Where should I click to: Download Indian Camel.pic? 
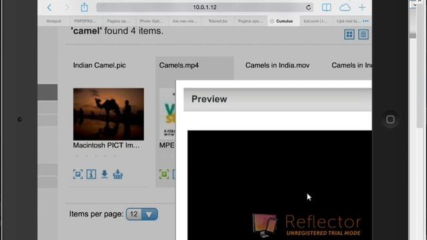tap(104, 174)
